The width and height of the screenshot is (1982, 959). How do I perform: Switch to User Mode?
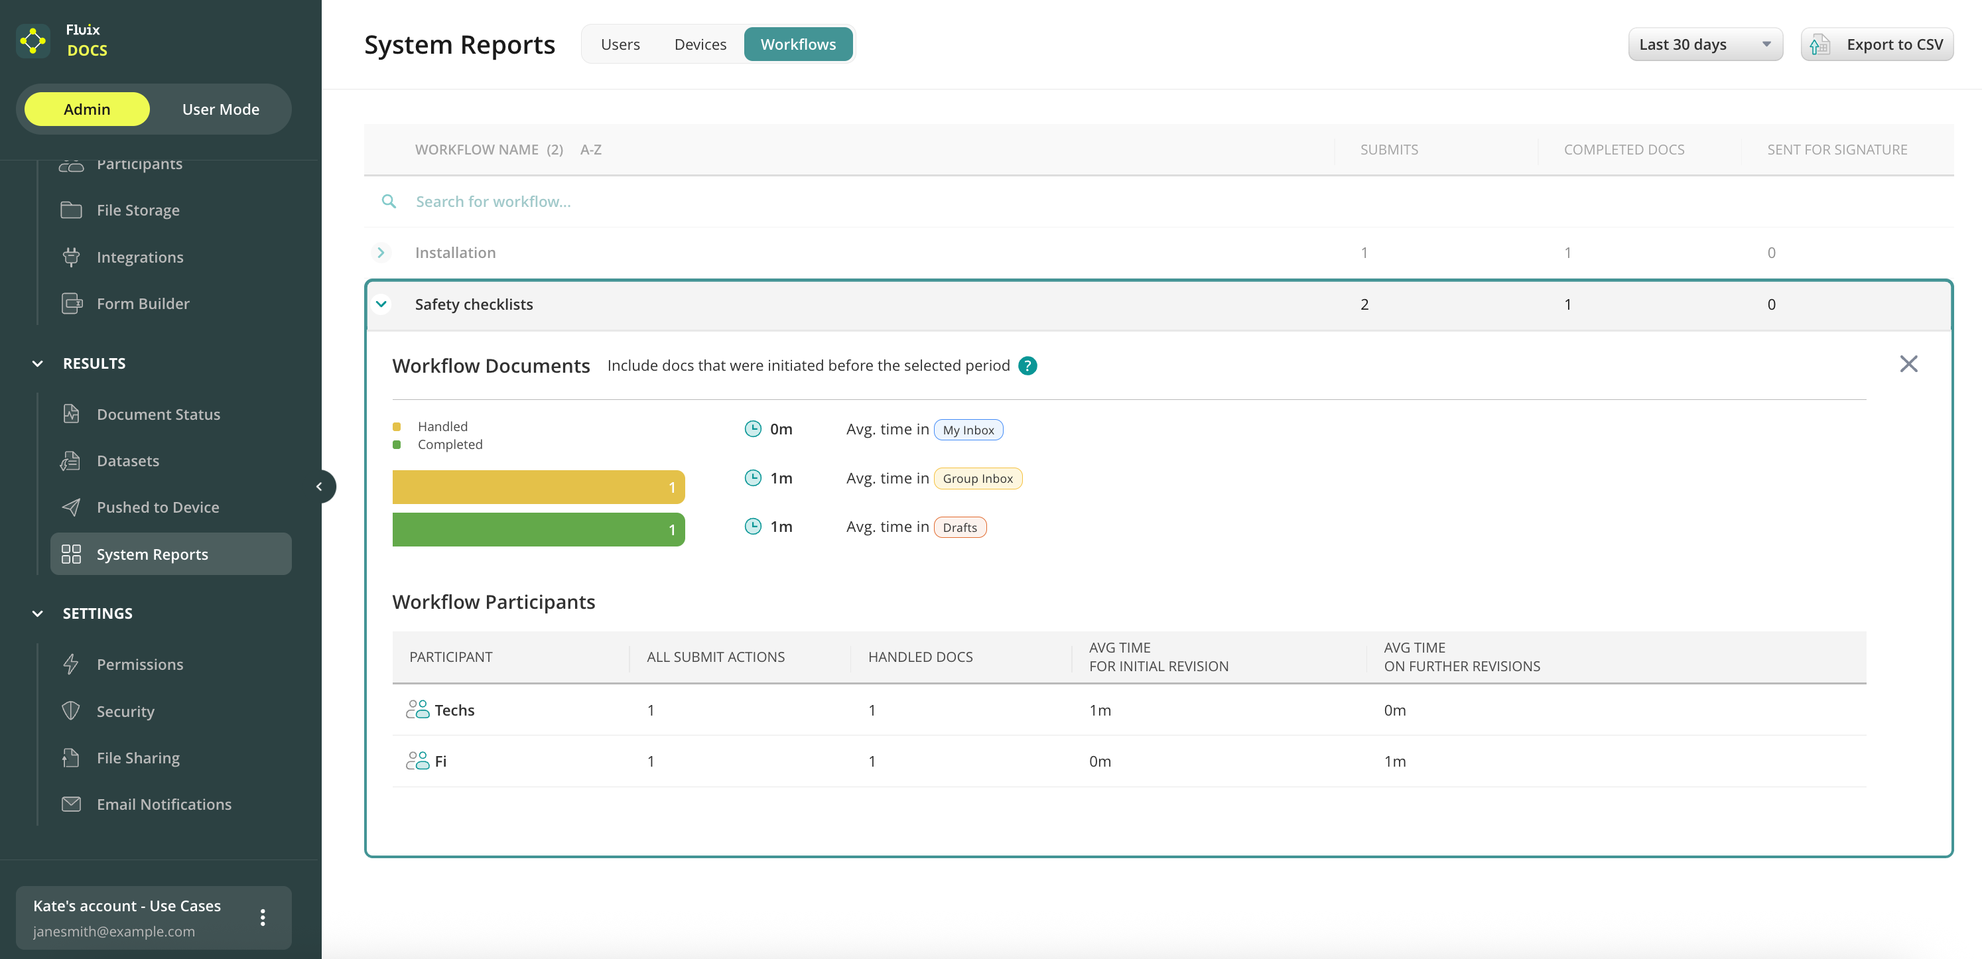(220, 109)
